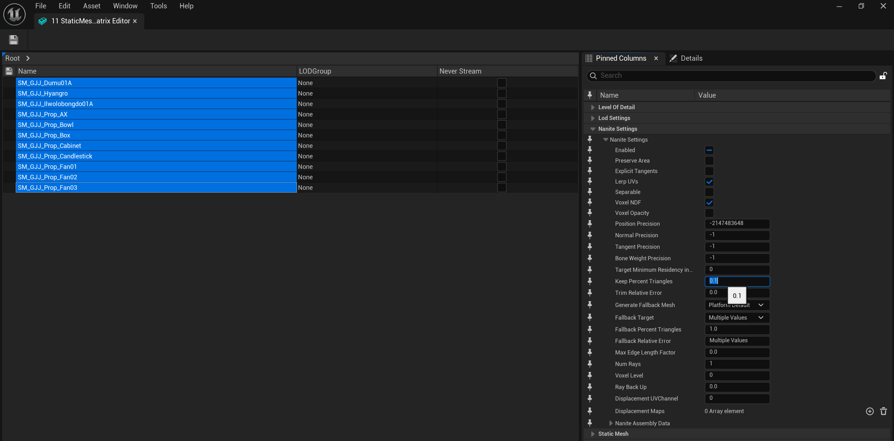894x441 pixels.
Task: Click the Unreal Engine logo icon
Action: (14, 14)
